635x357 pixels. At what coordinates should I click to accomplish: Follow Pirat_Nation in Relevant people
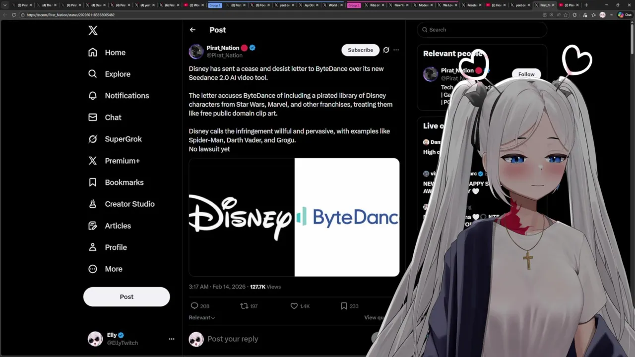(x=526, y=74)
